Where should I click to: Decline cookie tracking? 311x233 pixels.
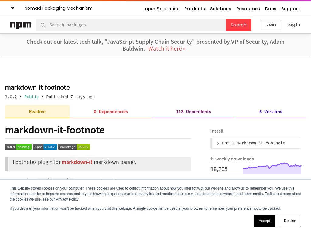tap(290, 221)
